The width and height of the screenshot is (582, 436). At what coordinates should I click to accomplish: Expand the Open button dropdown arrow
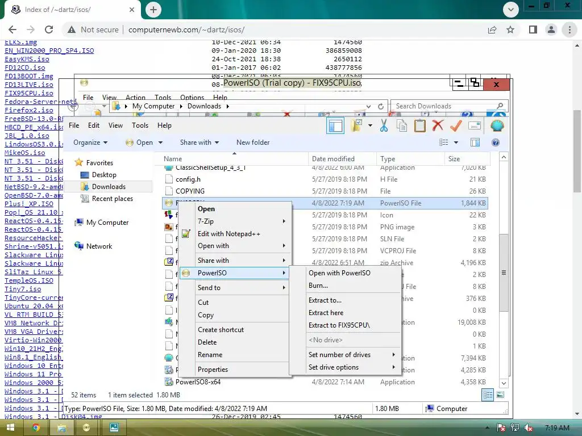tap(160, 142)
